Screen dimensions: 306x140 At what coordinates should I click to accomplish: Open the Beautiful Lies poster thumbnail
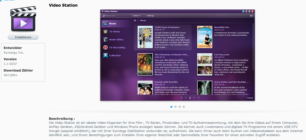(x=205, y=37)
